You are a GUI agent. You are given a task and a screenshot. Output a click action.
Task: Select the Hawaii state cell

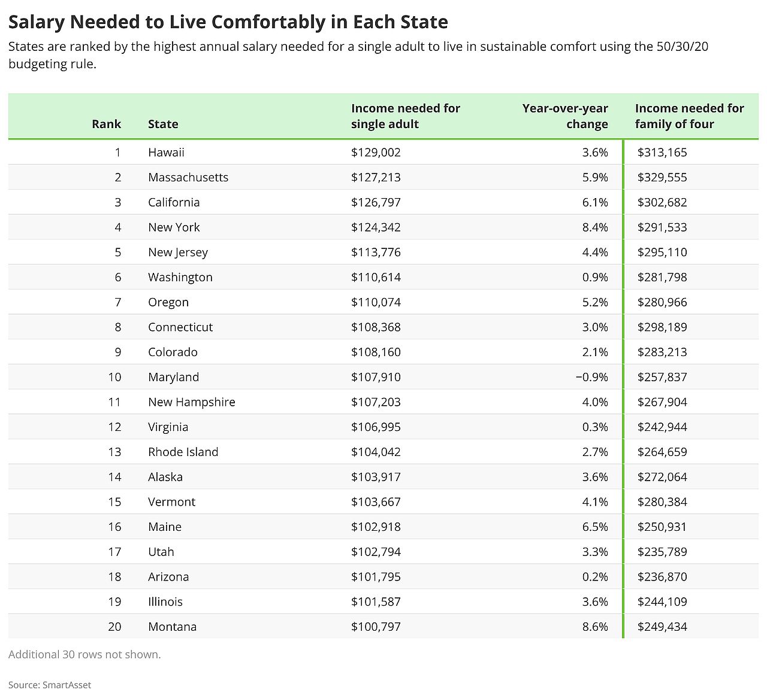pyautogui.click(x=166, y=152)
